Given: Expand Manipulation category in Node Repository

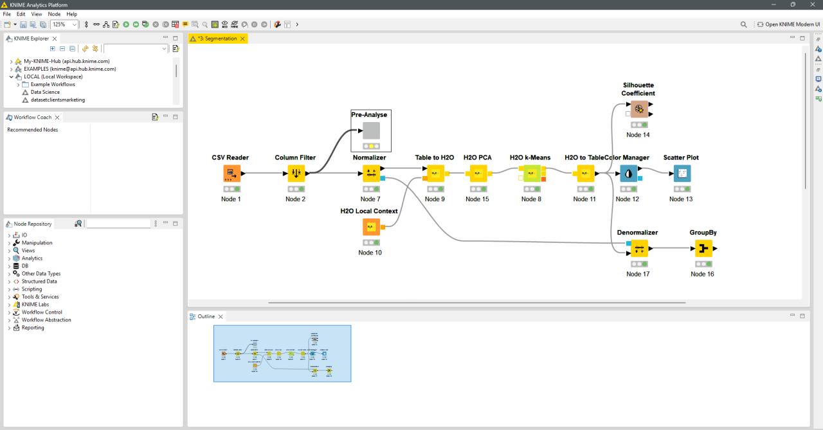Looking at the screenshot, I should (9, 243).
